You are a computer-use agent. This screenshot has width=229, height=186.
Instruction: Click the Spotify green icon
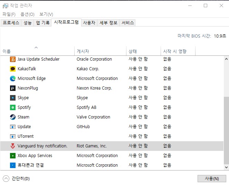click(x=13, y=107)
